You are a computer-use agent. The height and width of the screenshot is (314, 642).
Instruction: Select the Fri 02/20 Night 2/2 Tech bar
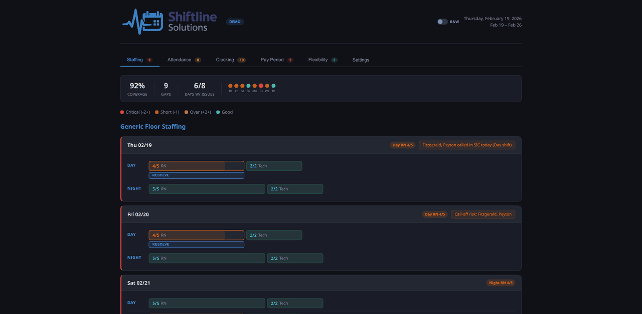click(295, 258)
